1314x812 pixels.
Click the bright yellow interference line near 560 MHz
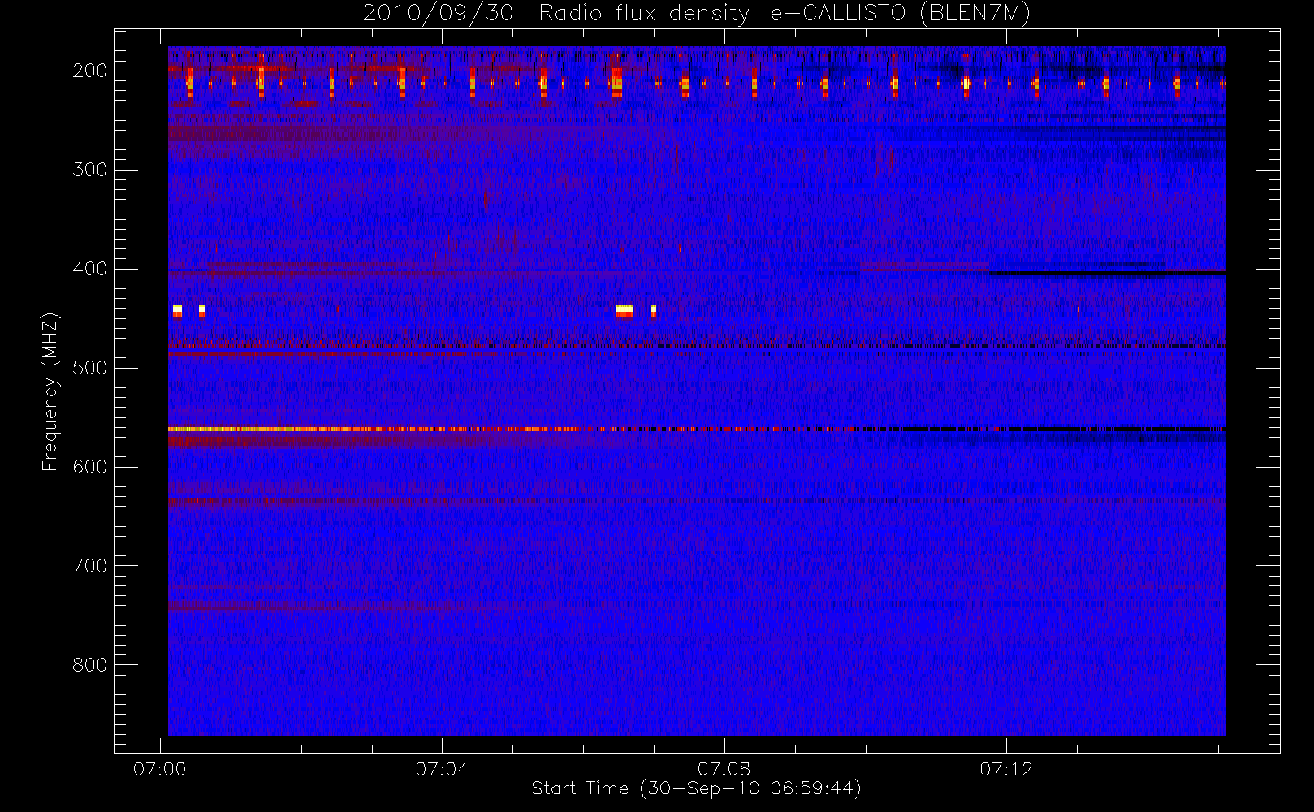pyautogui.click(x=374, y=429)
